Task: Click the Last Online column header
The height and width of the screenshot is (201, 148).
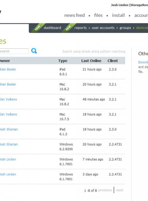Action: [x=91, y=61]
